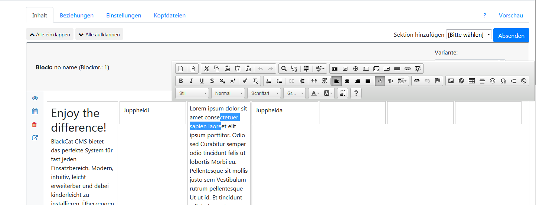Viewport: 536px width, 205px height.
Task: Insert a numbered list
Action: point(269,81)
